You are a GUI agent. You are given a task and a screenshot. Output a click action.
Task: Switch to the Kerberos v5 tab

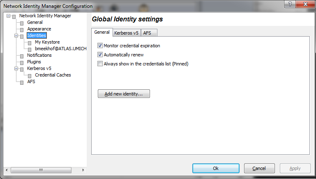pos(127,33)
